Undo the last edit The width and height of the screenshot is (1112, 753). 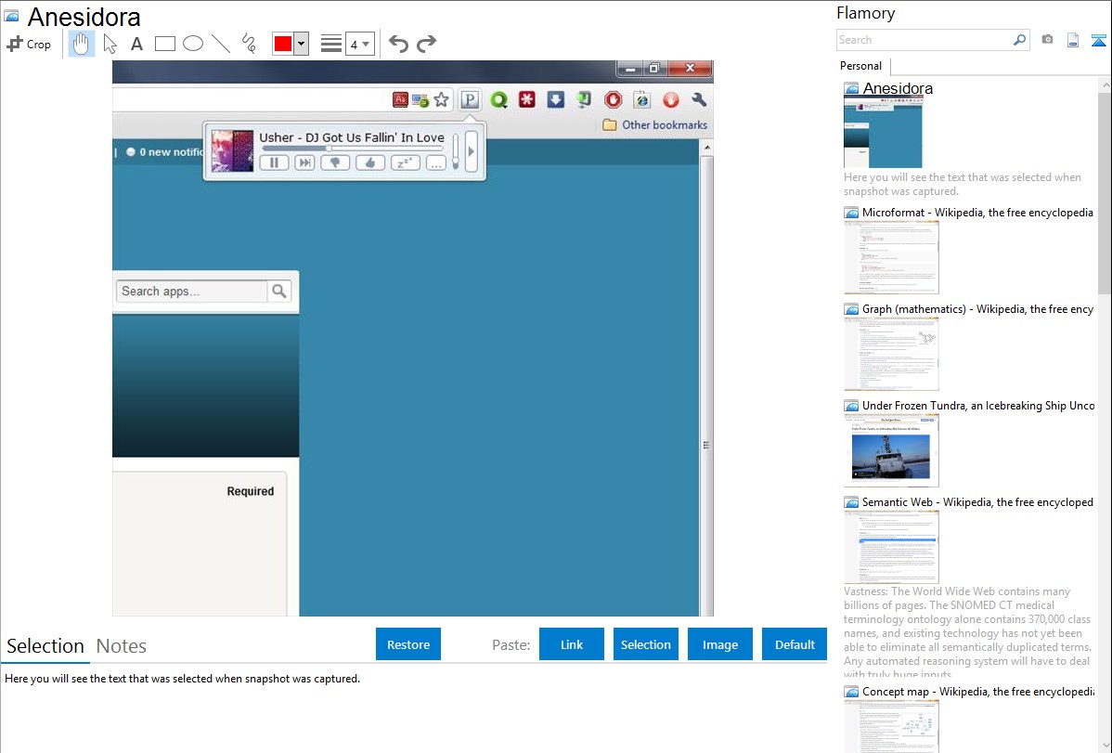[398, 44]
